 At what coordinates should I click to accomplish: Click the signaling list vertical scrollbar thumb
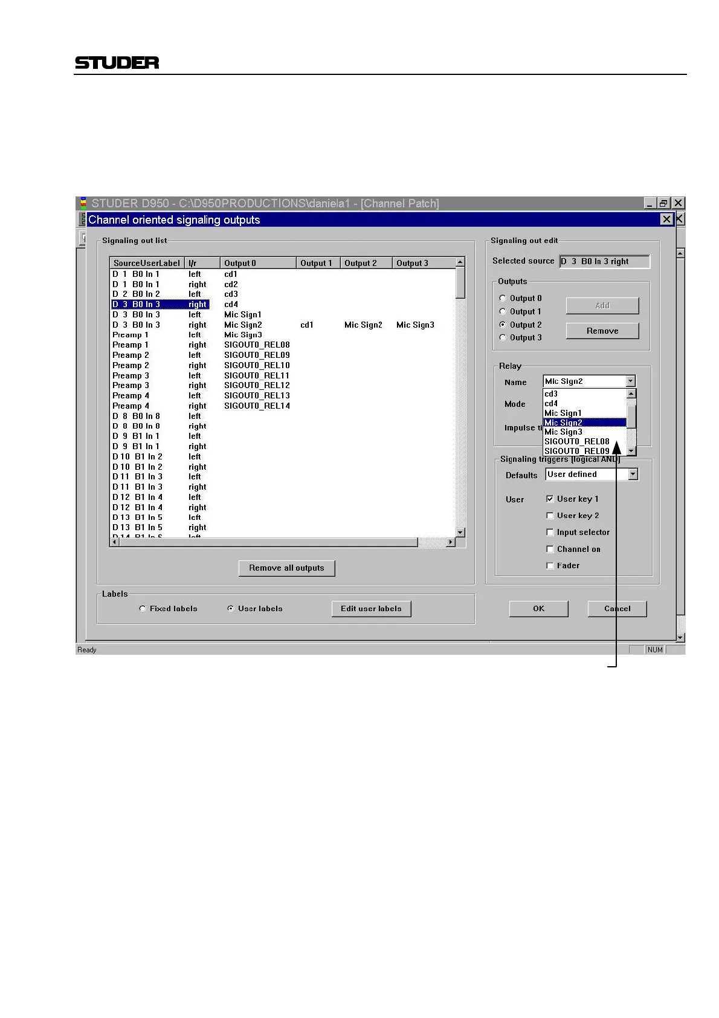[460, 283]
